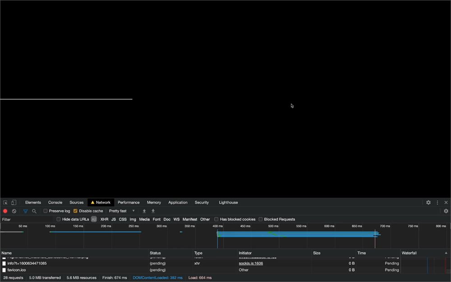
Task: Open sockjs.js:1606 initiator link
Action: coord(251,264)
